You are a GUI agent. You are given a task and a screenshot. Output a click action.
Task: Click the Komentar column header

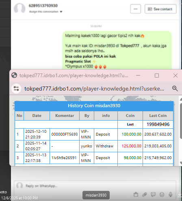[x=65, y=116]
